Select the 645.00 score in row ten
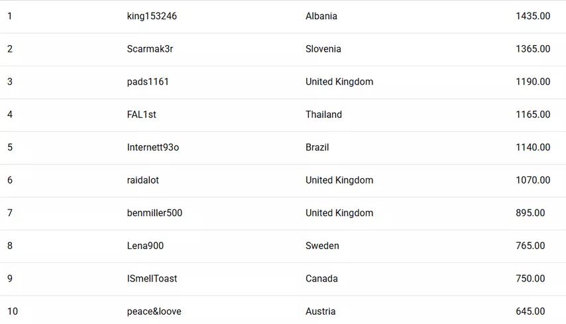This screenshot has width=566, height=324. coord(530,311)
